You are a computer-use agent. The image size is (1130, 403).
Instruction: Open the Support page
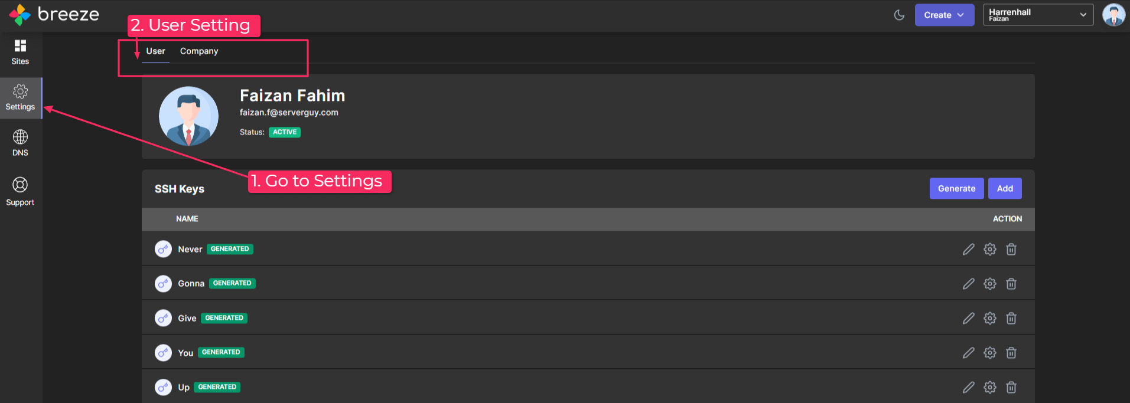coord(20,192)
